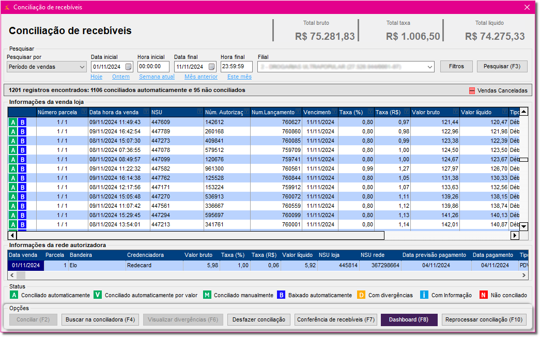Open the Data final calendar picker icon
Viewport: 540px width, 337px height.
tap(211, 67)
